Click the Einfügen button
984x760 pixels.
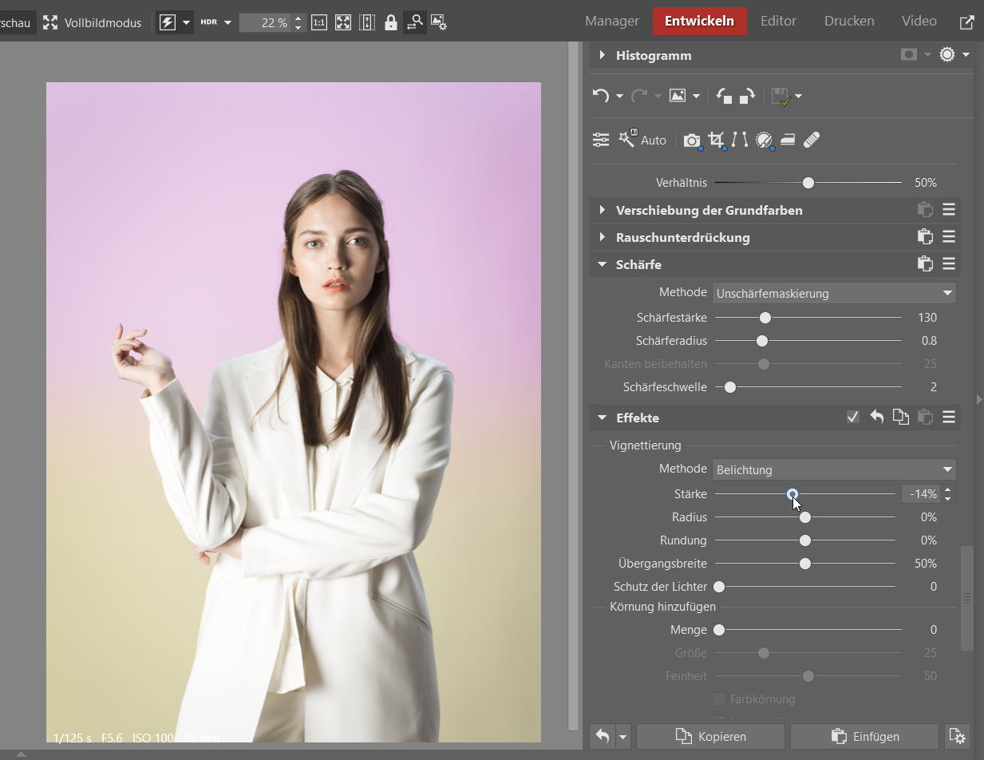point(864,736)
